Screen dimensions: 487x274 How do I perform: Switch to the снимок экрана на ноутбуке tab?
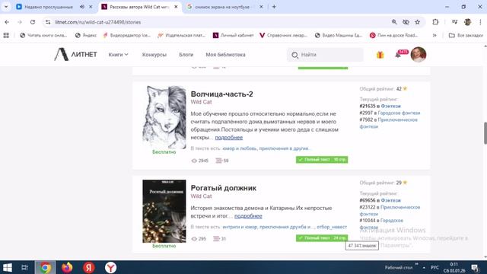223,7
